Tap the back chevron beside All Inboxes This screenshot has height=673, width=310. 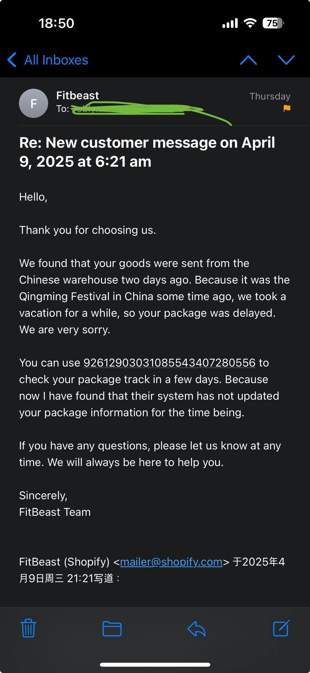pos(12,60)
